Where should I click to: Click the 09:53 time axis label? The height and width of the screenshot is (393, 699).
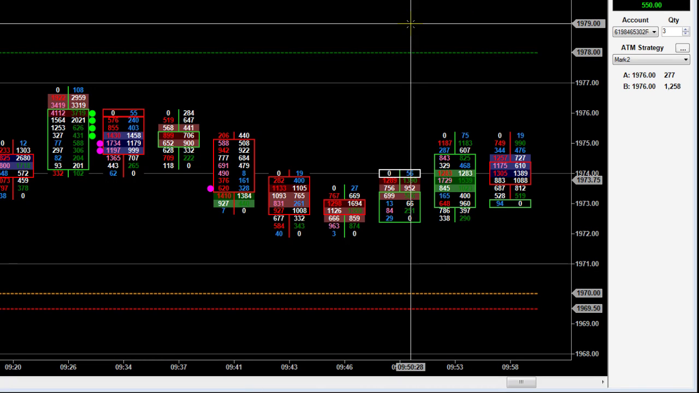click(x=455, y=367)
